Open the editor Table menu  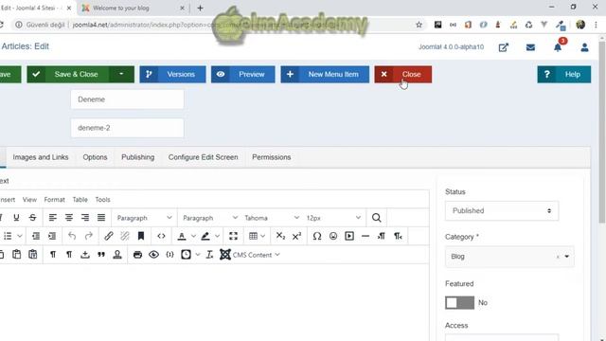point(80,200)
